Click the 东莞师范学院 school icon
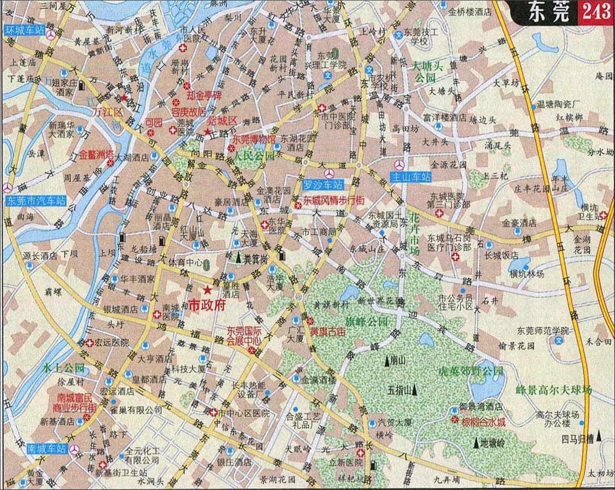 [x=559, y=340]
